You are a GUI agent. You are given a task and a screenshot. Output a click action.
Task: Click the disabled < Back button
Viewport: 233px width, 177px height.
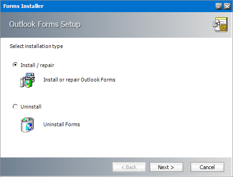[x=129, y=167]
